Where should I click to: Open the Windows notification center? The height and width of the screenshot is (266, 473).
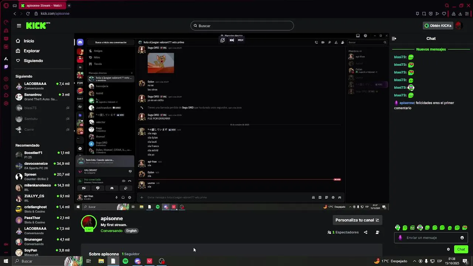465,261
